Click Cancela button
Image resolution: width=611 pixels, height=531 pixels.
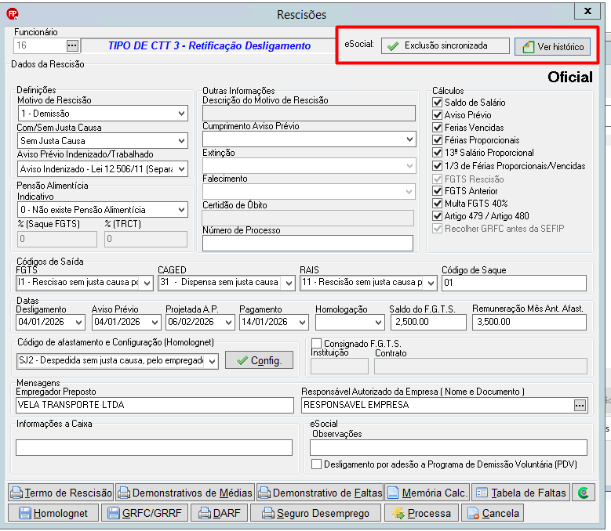click(493, 513)
